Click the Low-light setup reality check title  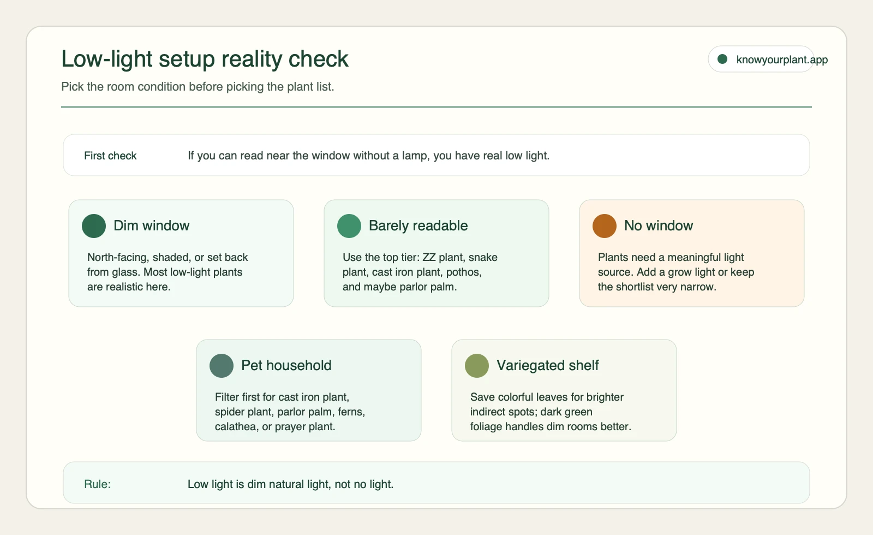[205, 59]
